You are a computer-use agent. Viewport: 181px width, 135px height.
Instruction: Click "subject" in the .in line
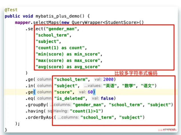click(66, 86)
